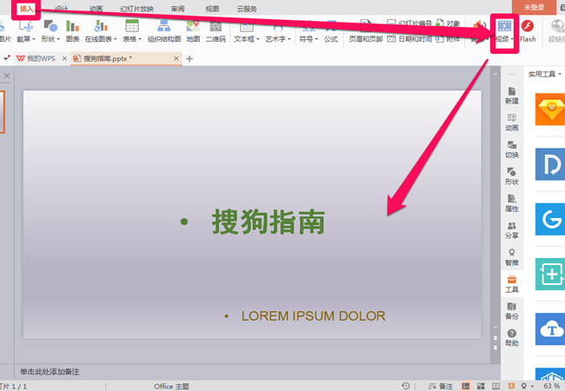Close the 我的WPS tab
Viewport: 565px width, 391px height.
tap(64, 58)
